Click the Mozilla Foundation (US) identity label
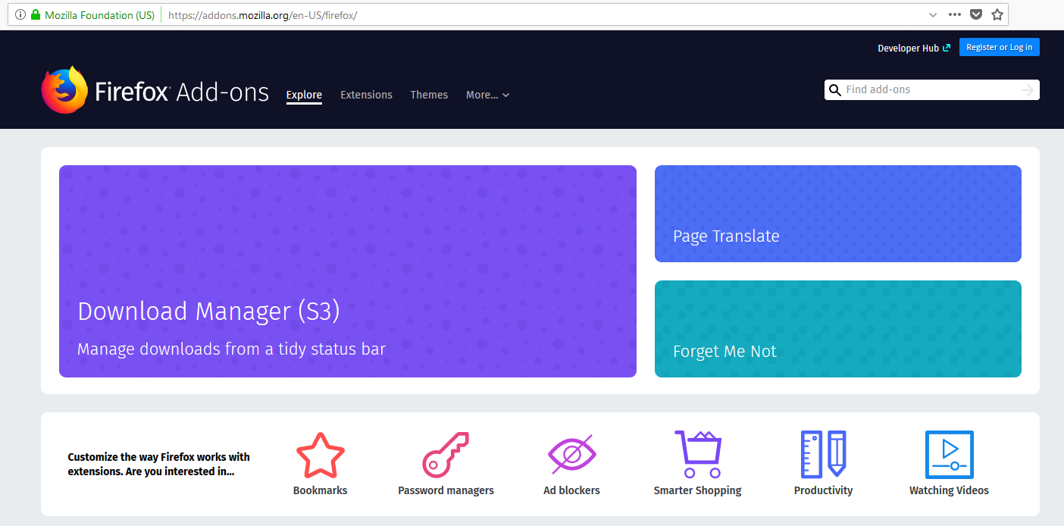Image resolution: width=1064 pixels, height=526 pixels. 99,15
